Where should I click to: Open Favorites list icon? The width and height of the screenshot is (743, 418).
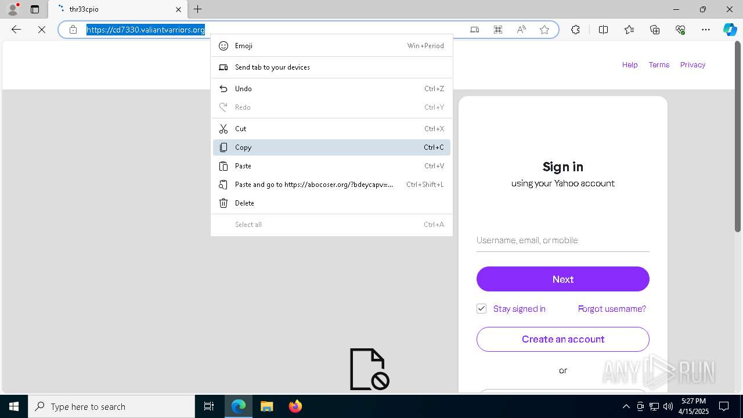(x=629, y=30)
